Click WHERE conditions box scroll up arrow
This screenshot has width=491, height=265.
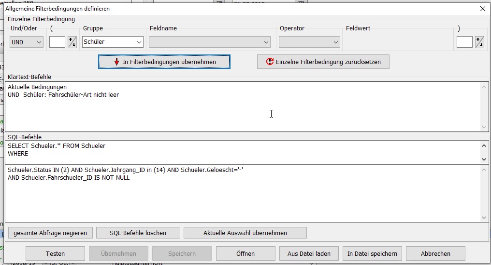pos(484,170)
